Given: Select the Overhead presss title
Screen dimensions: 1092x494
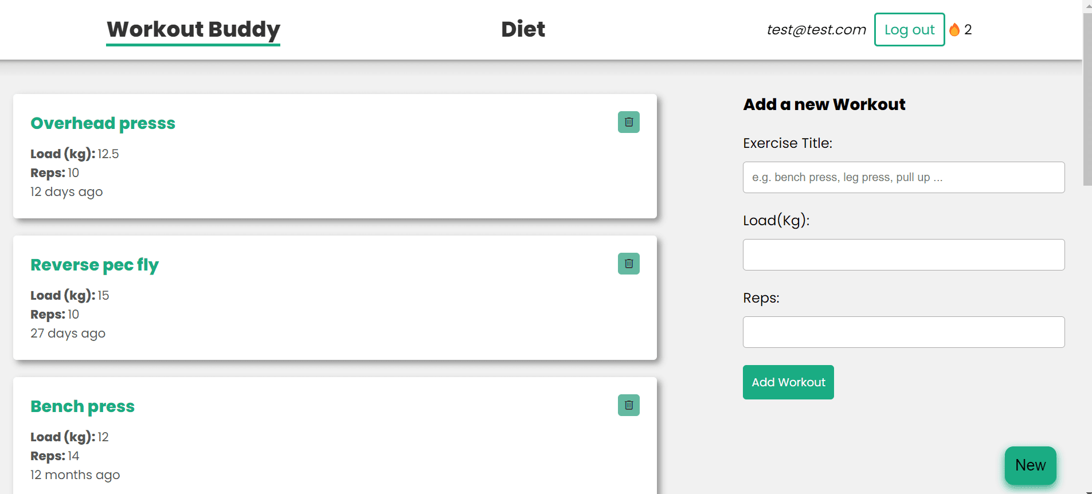Looking at the screenshot, I should [103, 123].
